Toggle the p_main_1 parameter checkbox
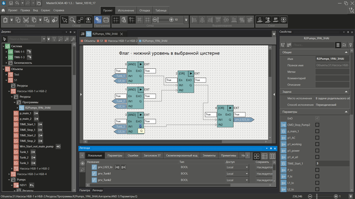This screenshot has height=199, width=355. pos(317,131)
